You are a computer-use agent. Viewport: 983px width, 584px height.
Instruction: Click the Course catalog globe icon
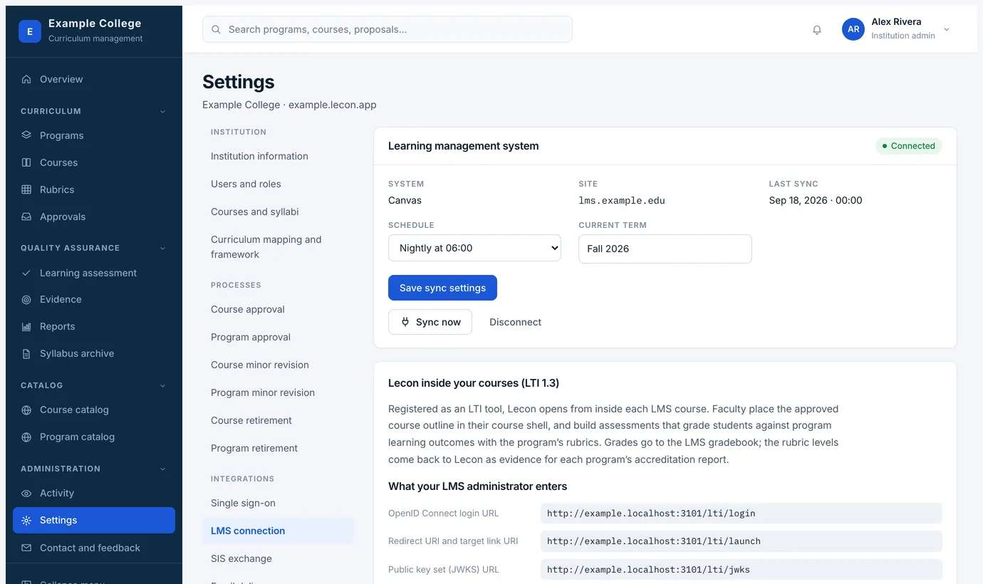point(26,410)
